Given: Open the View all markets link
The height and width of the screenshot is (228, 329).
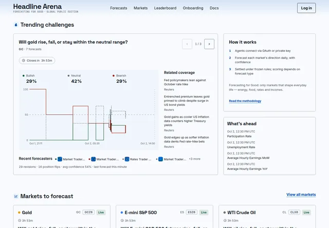Looking at the screenshot, I should (301, 195).
